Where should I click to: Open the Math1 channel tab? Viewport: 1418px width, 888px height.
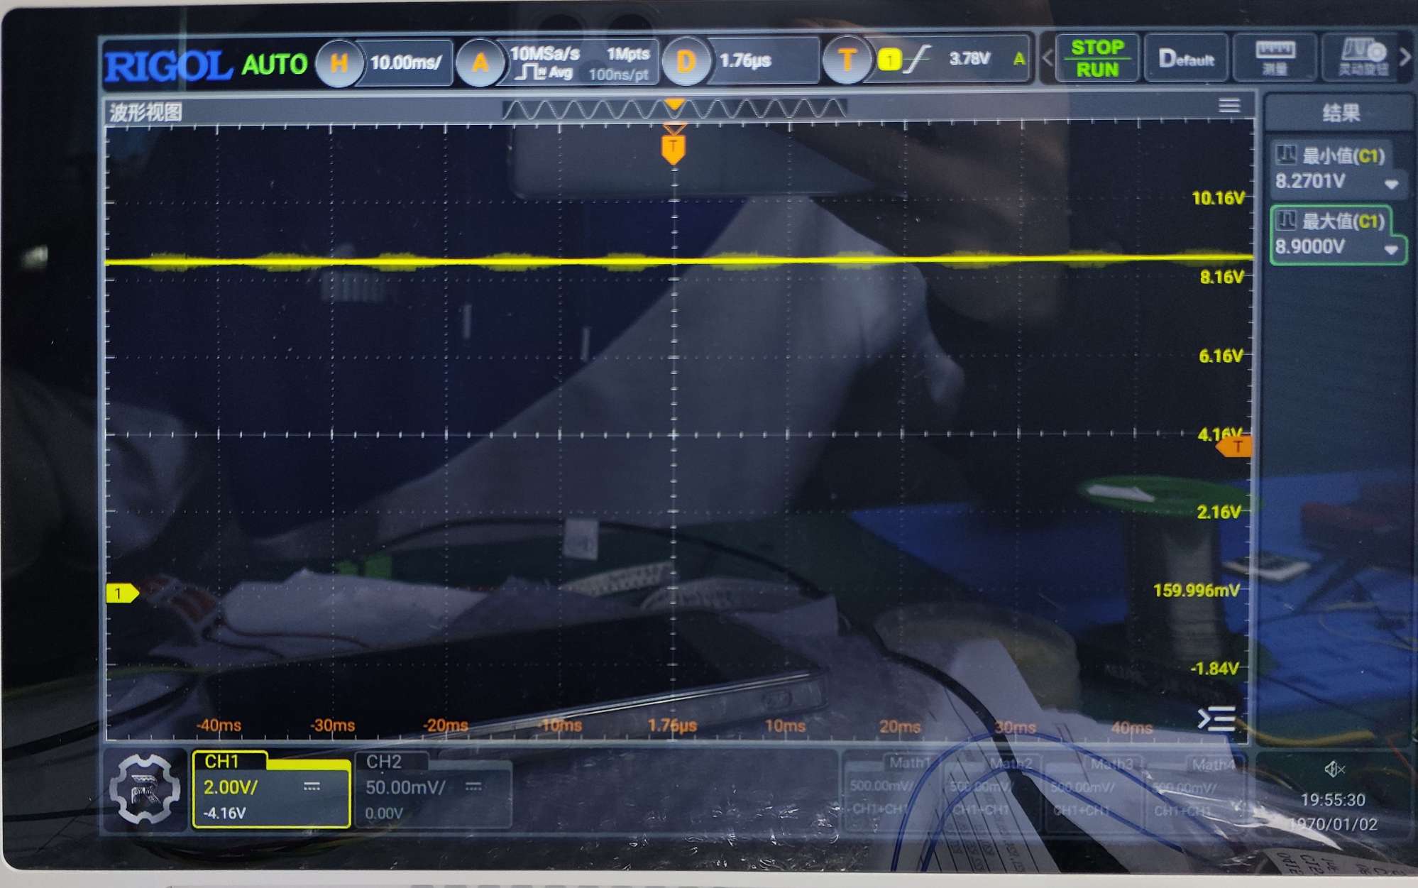tap(908, 764)
